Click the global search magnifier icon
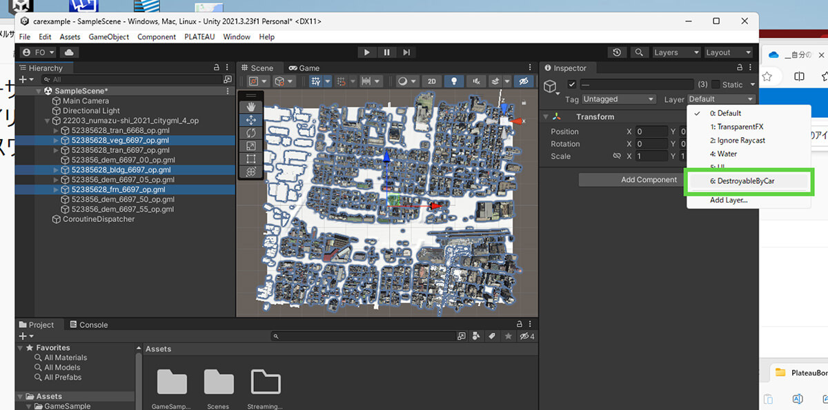 639,52
